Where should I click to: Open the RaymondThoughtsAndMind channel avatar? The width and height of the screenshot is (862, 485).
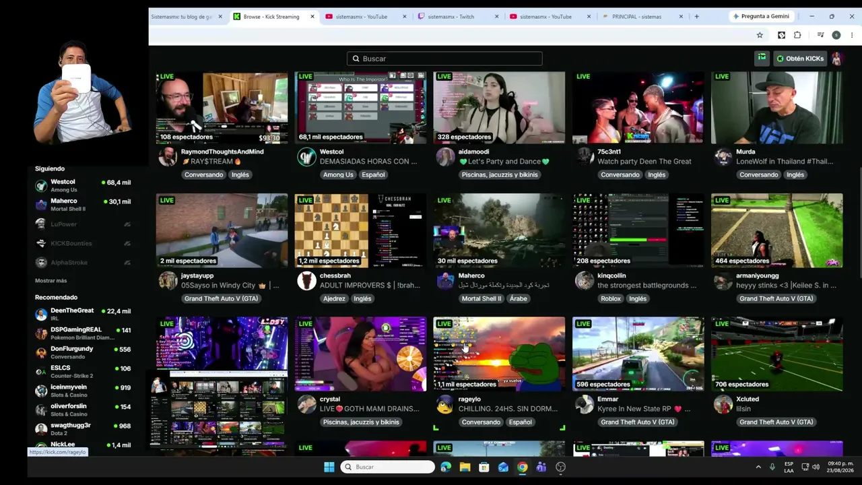click(x=168, y=157)
